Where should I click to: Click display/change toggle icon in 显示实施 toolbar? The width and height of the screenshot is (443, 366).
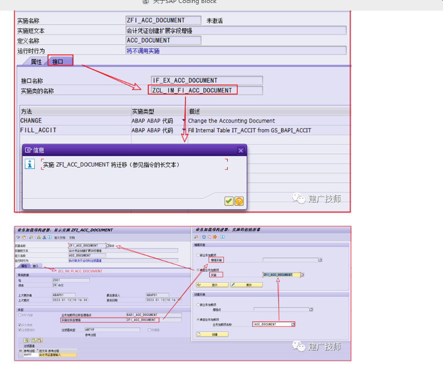(18, 237)
